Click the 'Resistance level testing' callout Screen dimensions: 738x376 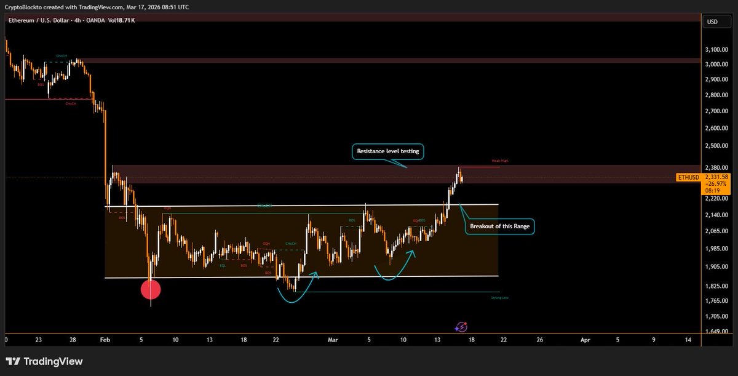pyautogui.click(x=389, y=151)
